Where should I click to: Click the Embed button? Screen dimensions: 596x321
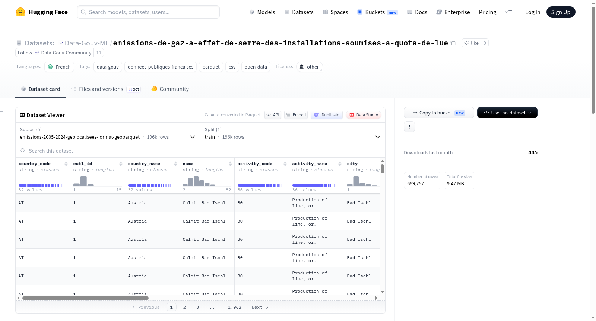296,115
